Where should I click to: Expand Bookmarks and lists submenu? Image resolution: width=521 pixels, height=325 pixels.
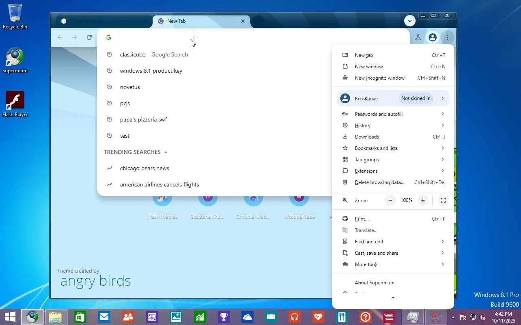[x=393, y=148]
